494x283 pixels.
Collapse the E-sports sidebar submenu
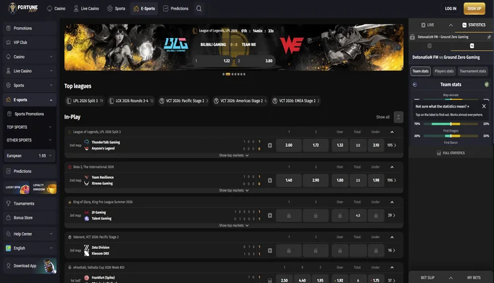click(x=51, y=100)
